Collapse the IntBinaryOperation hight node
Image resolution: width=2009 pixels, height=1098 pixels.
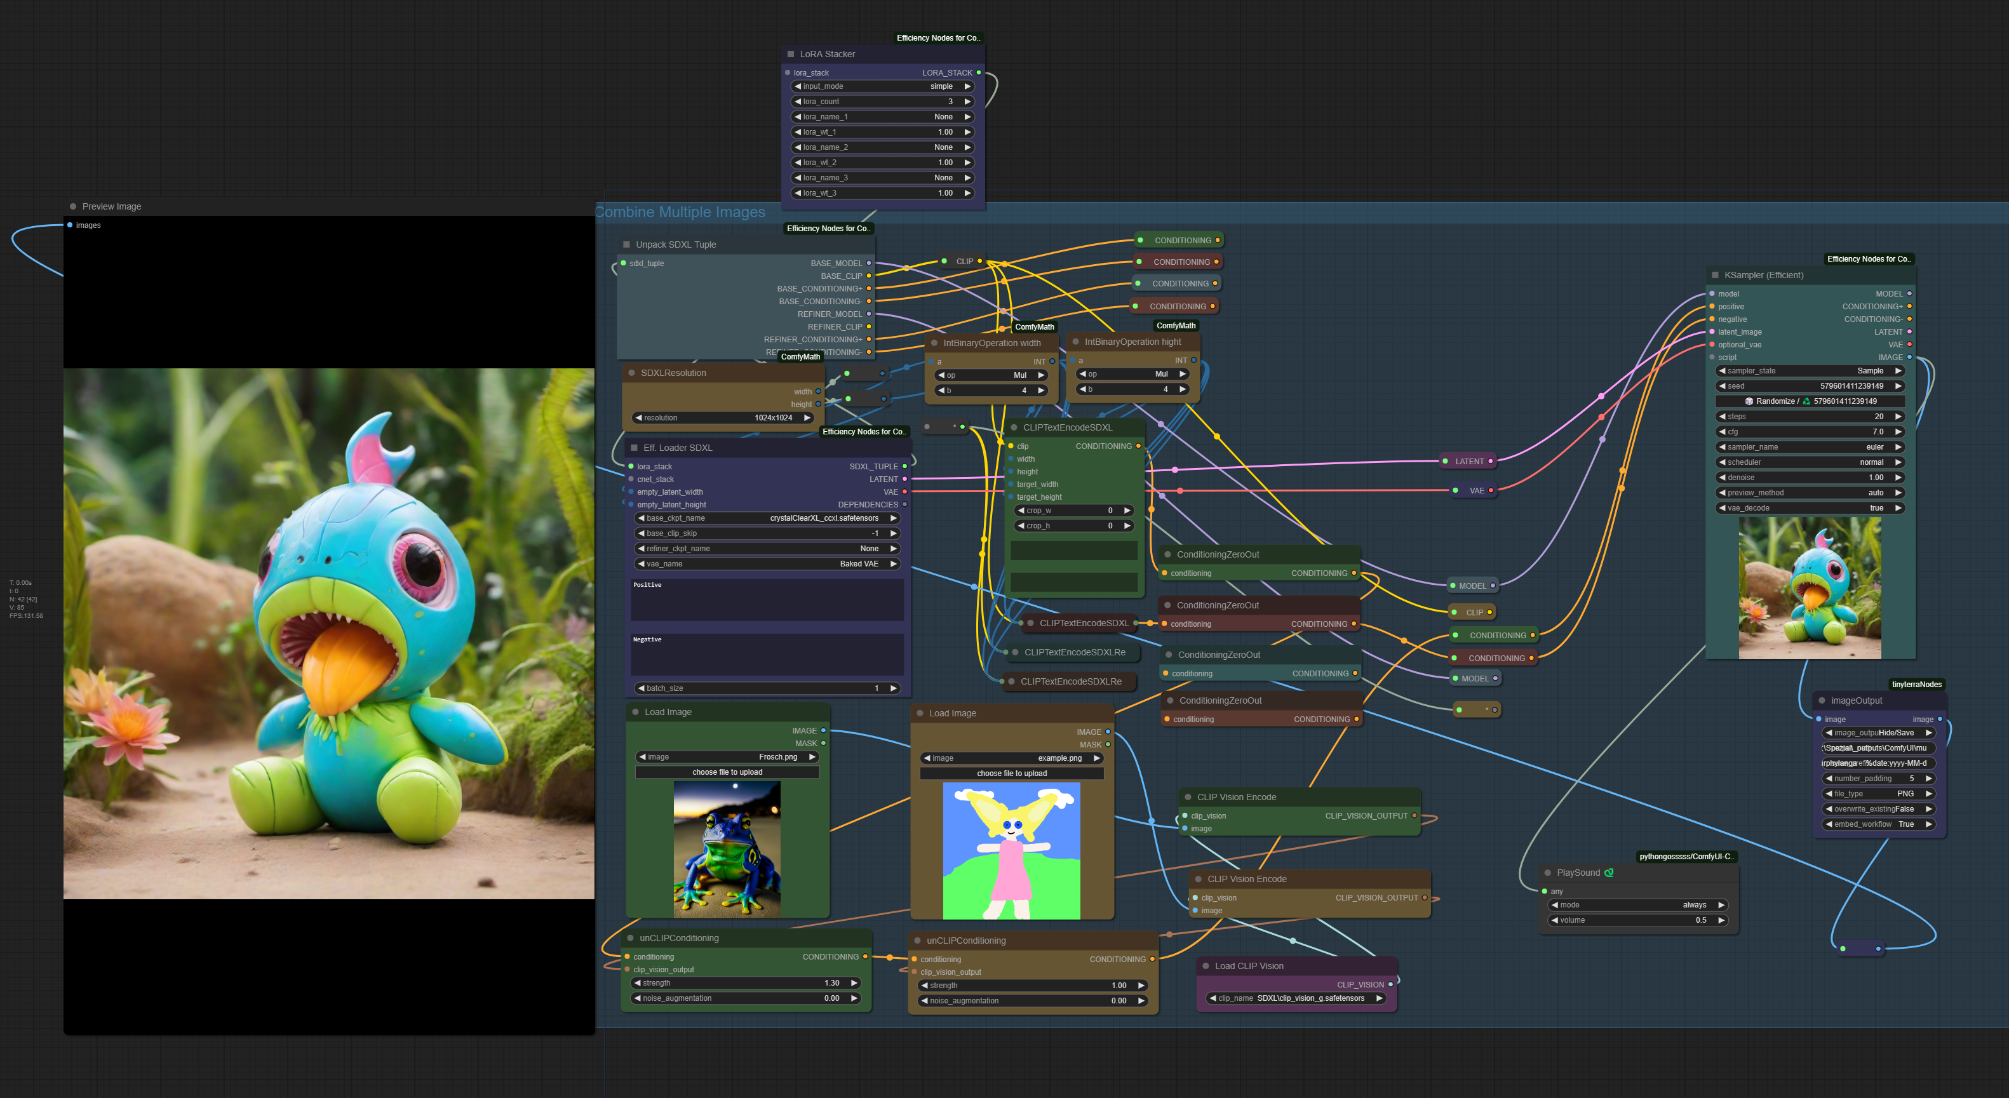click(1075, 342)
